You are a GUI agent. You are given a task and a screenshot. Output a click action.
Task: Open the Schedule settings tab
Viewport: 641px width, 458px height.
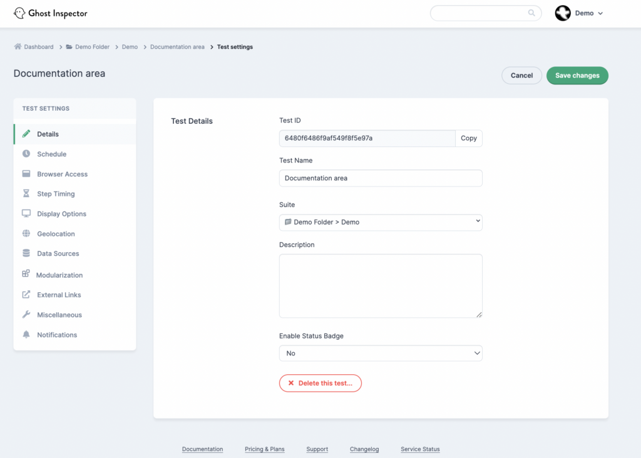[x=75, y=154]
